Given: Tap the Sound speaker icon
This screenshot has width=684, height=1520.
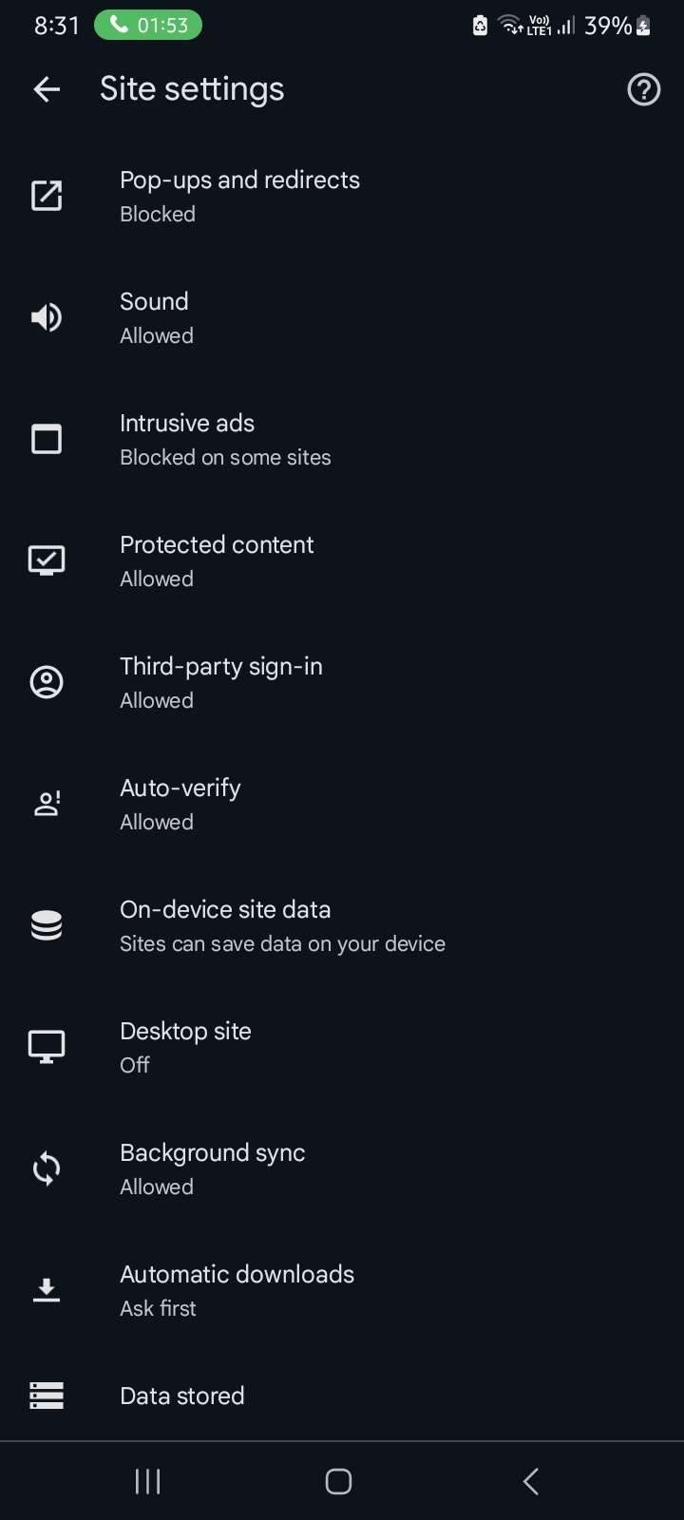Looking at the screenshot, I should click(47, 317).
